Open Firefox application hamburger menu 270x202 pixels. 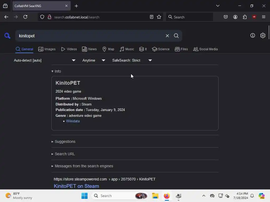pos(264,17)
